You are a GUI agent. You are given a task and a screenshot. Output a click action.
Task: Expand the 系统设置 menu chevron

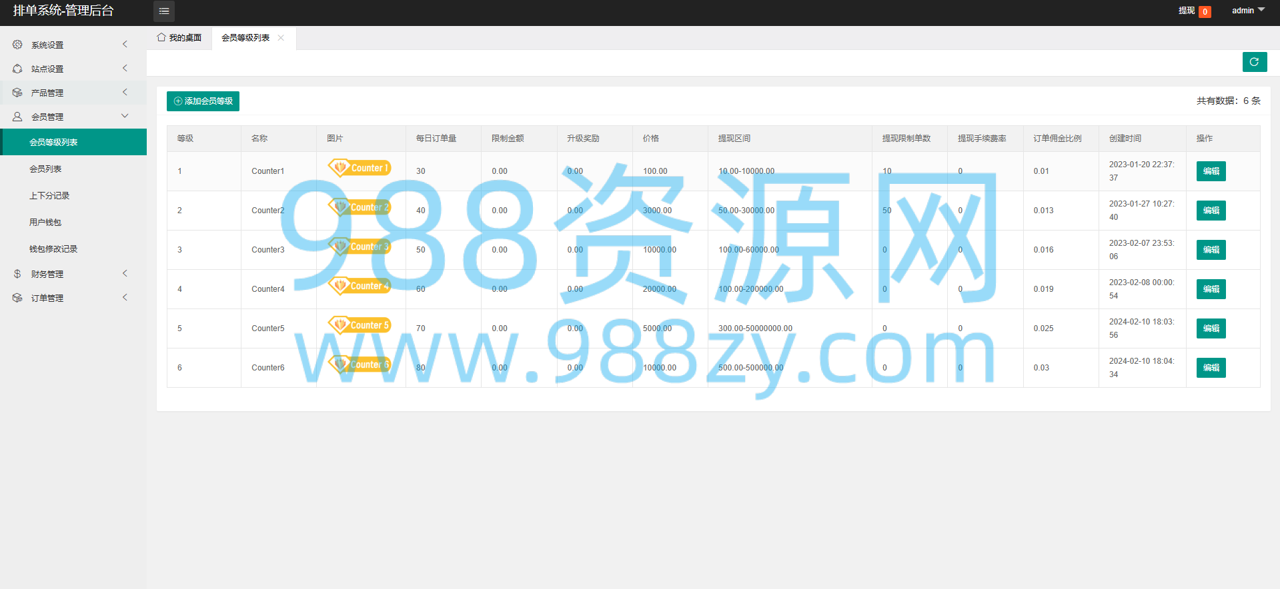[125, 44]
